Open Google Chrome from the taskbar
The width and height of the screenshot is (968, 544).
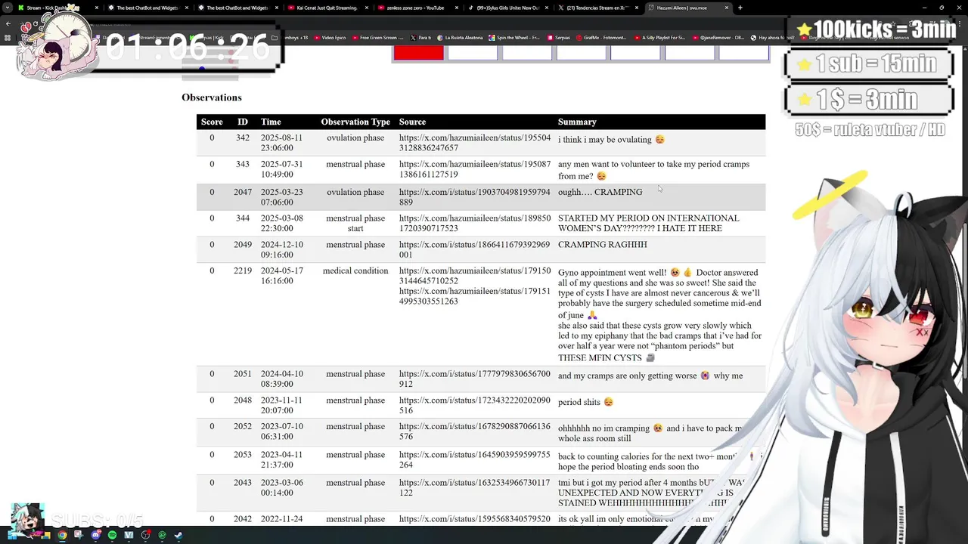62,535
